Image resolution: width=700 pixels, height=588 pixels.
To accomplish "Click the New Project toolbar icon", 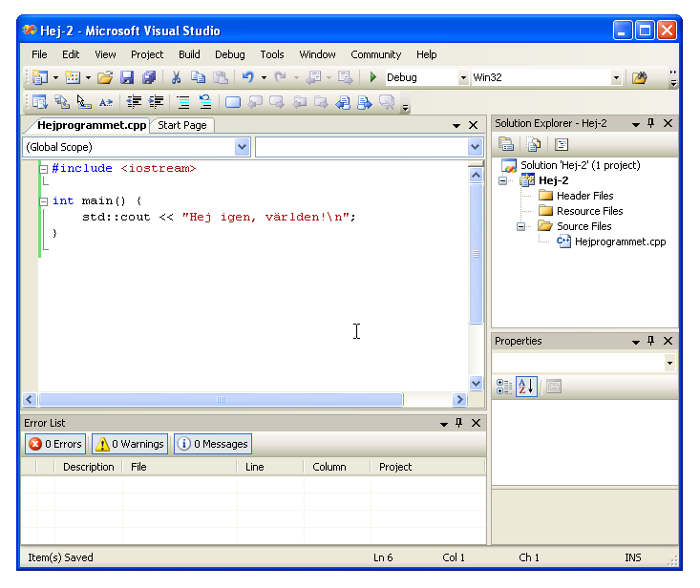I will pos(40,77).
